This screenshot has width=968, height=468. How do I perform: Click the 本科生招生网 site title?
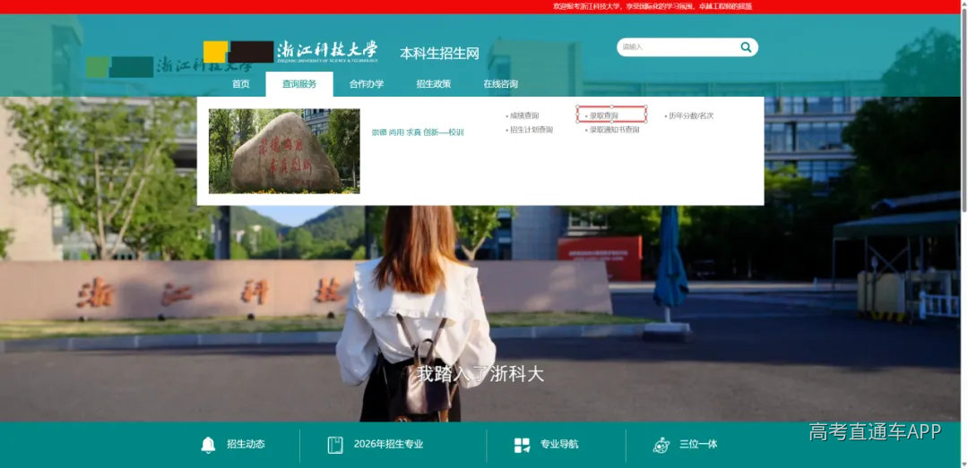click(x=439, y=53)
